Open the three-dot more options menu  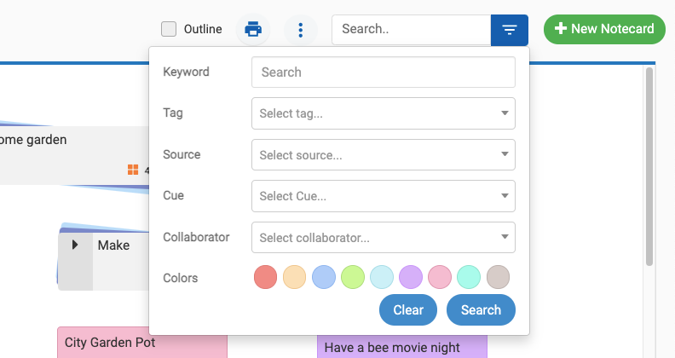point(300,30)
